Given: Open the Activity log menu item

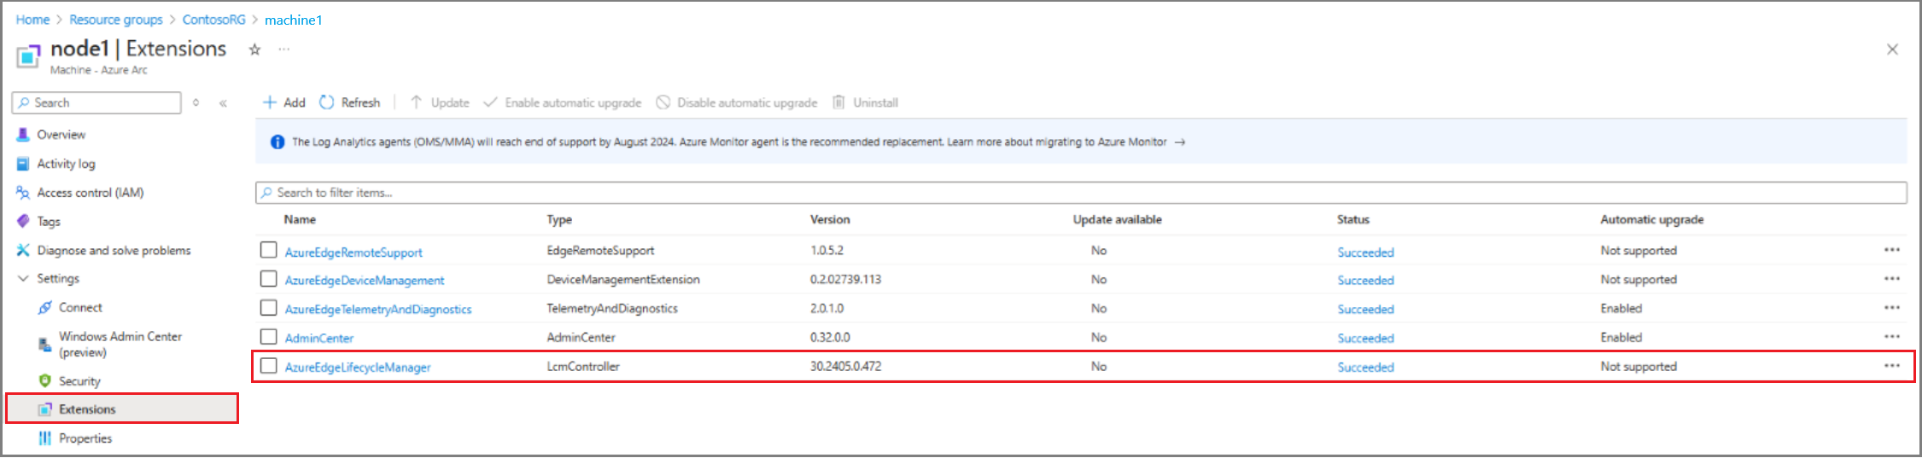Looking at the screenshot, I should (x=56, y=164).
